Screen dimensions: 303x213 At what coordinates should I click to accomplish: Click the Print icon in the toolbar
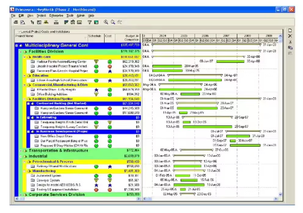pos(16,22)
